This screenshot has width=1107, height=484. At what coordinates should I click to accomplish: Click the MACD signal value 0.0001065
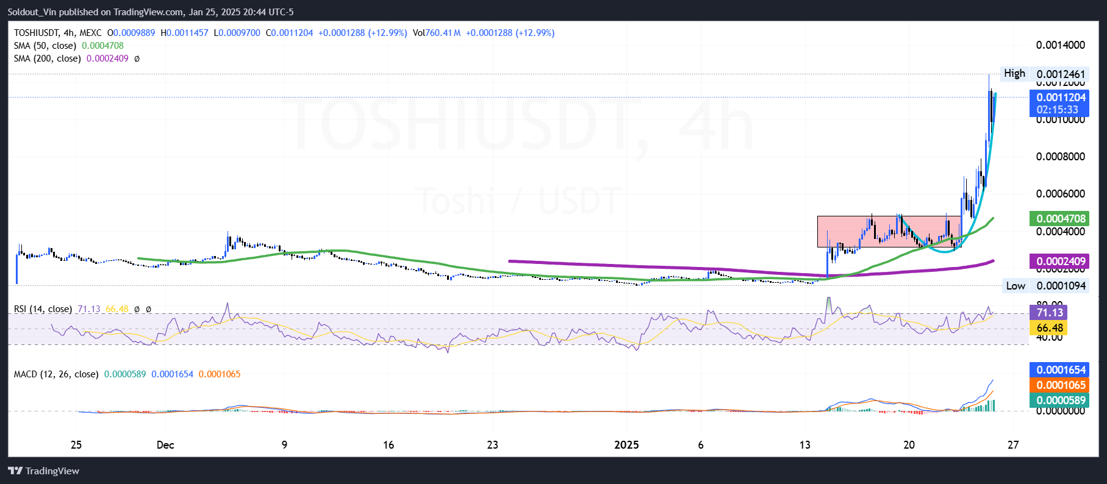click(x=220, y=374)
